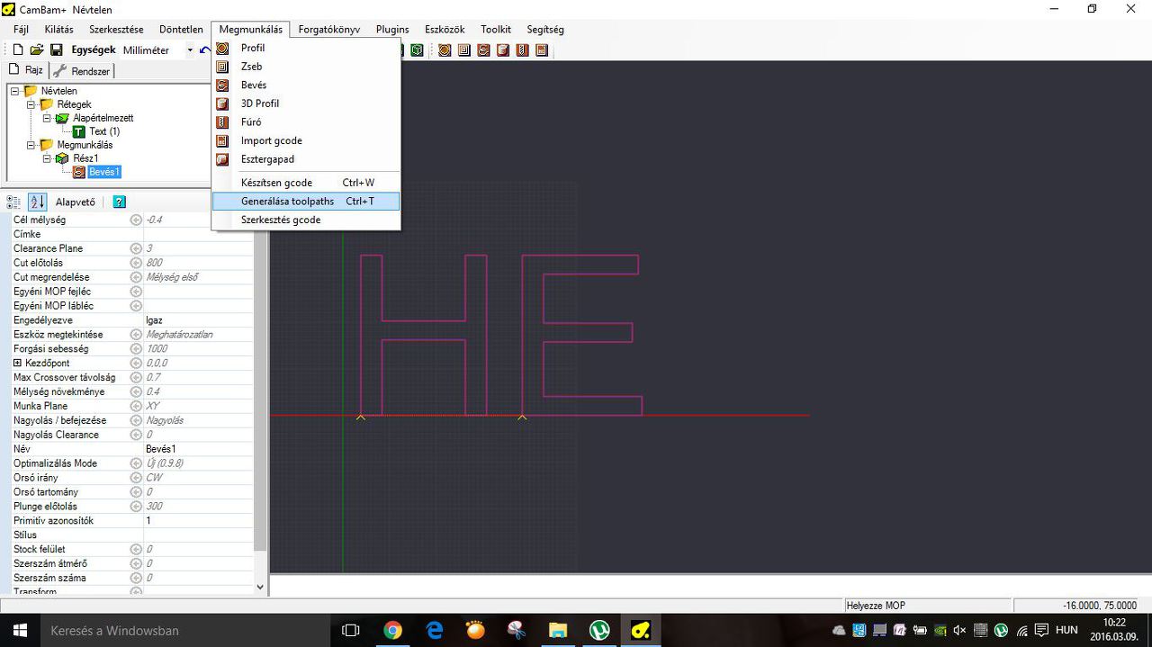Image resolution: width=1152 pixels, height=647 pixels.
Task: Select Zseb in the Megmunkálás menu
Action: tap(306, 67)
